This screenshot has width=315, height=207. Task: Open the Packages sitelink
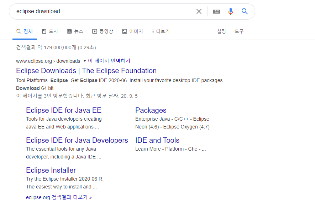(x=151, y=110)
